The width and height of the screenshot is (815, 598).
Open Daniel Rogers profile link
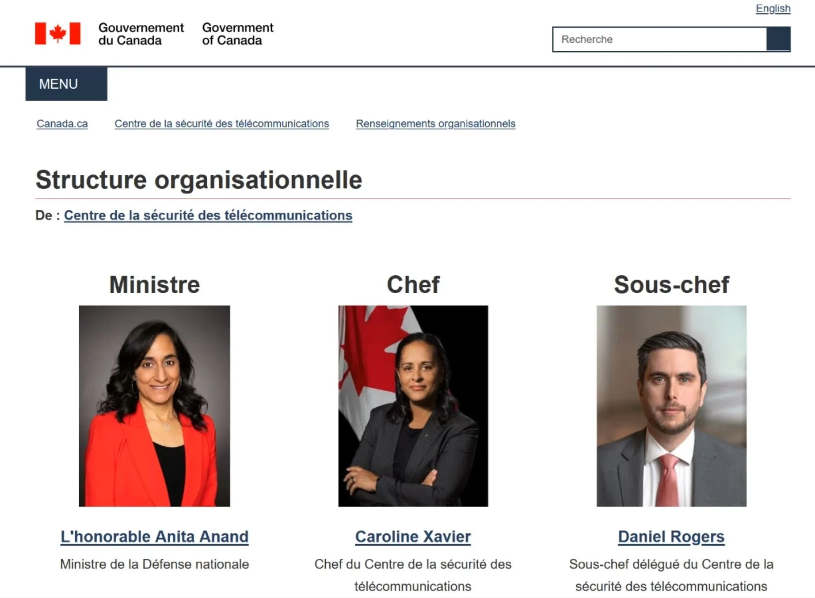[x=671, y=537]
